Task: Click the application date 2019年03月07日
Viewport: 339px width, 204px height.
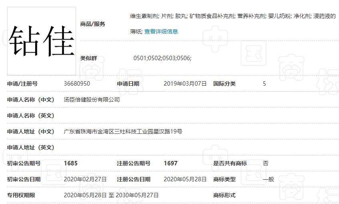Action: [185, 84]
